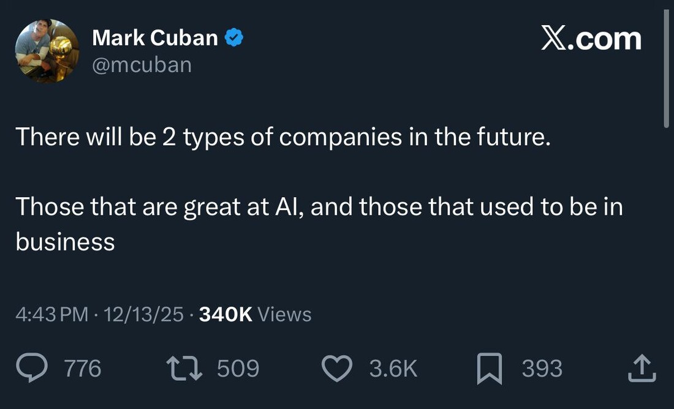Click the Mark Cuban display name
The image size is (674, 409).
click(155, 38)
